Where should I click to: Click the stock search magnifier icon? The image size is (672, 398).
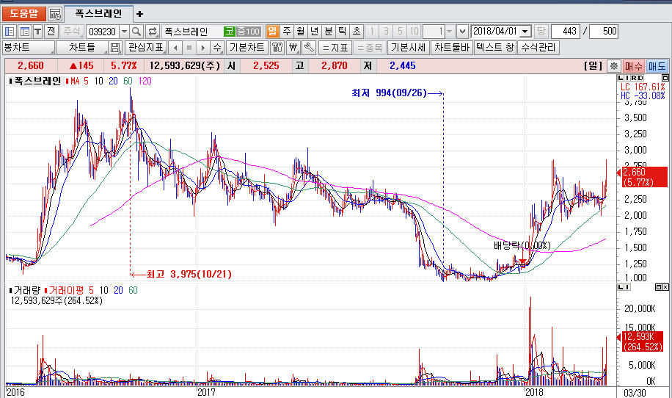coord(136,32)
